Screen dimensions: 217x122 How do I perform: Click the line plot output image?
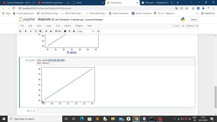click(x=66, y=86)
